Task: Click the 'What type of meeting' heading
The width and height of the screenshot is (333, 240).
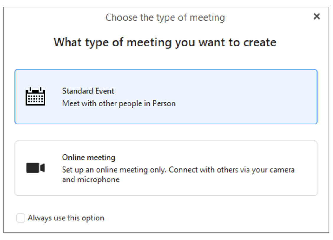Action: pos(165,42)
